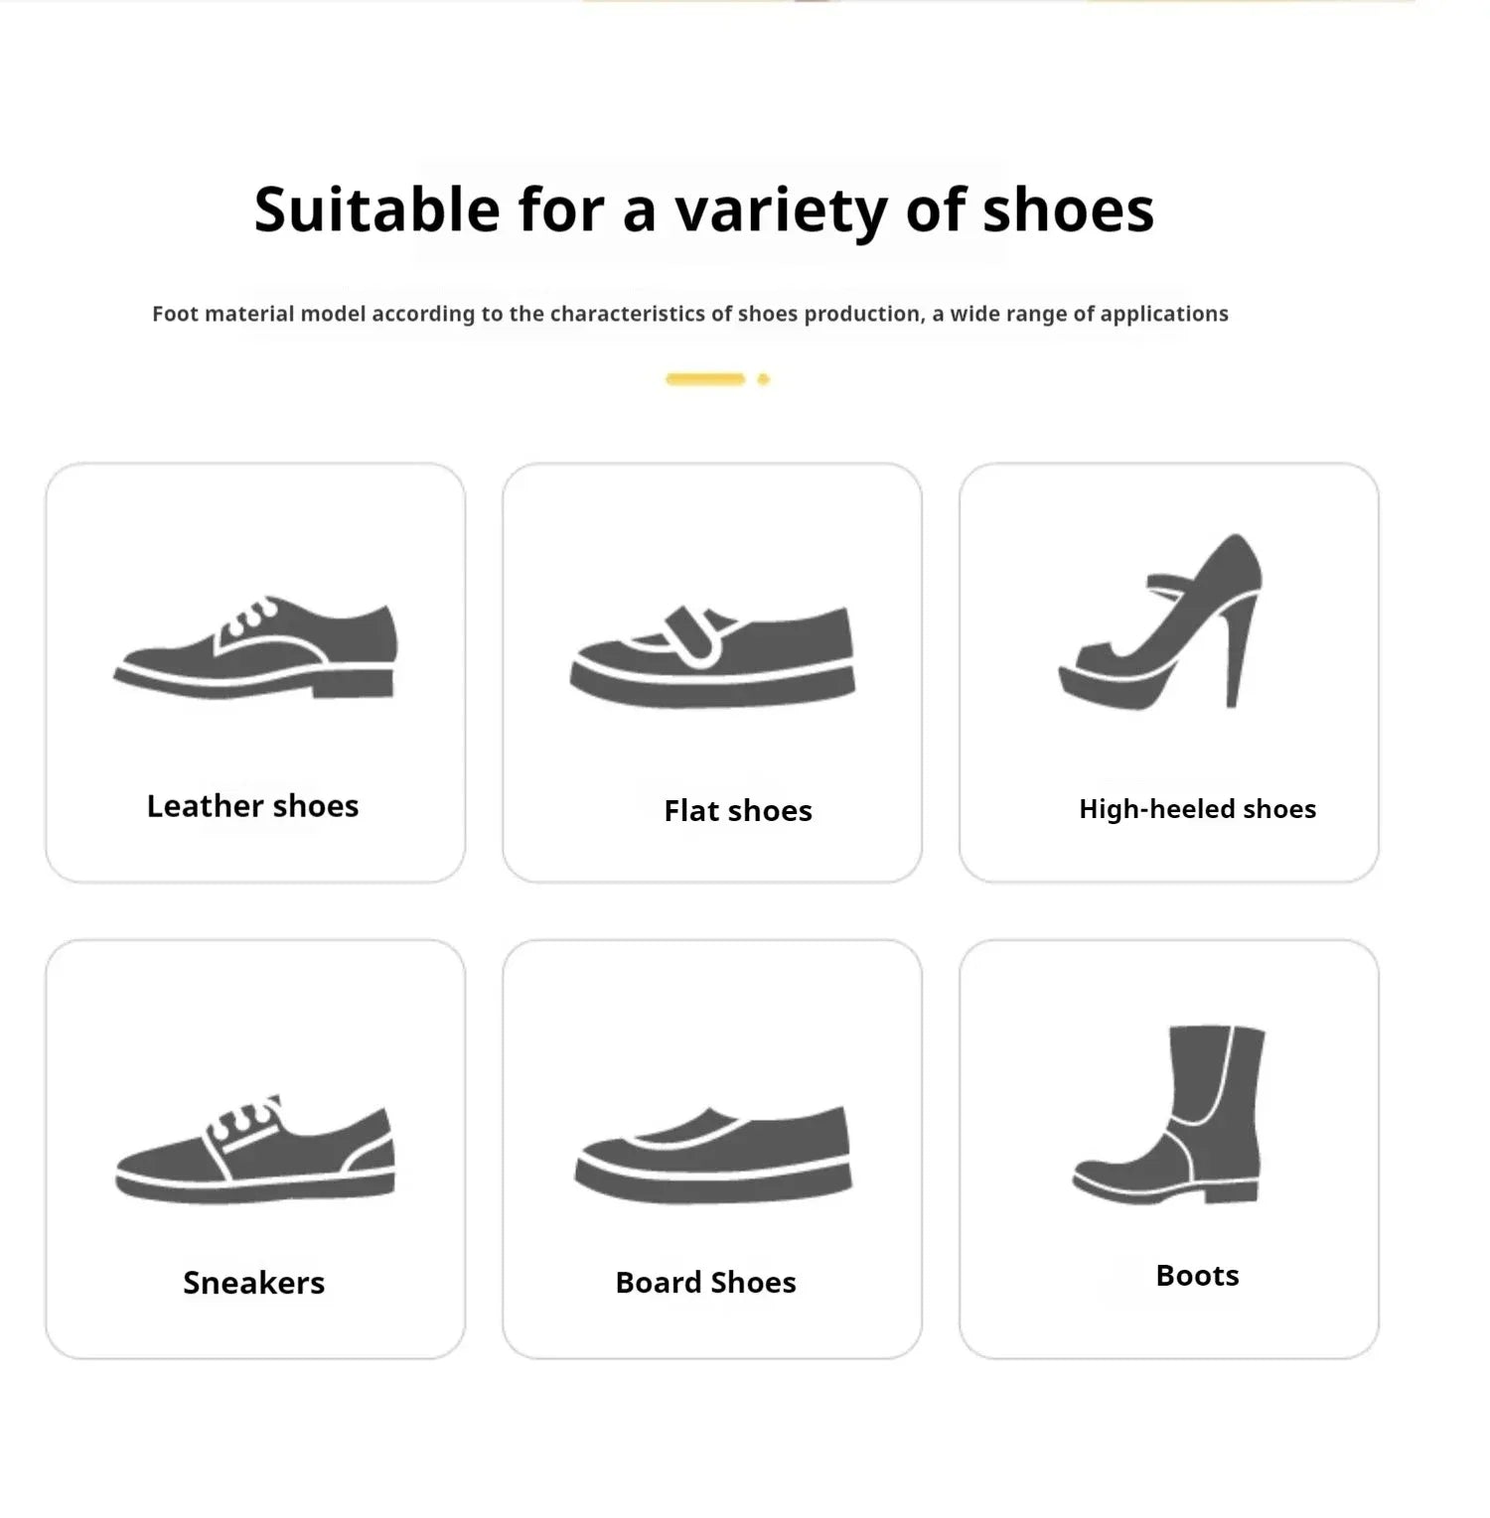Click the flat shoe icon with strap
This screenshot has height=1518, width=1490.
point(712,655)
